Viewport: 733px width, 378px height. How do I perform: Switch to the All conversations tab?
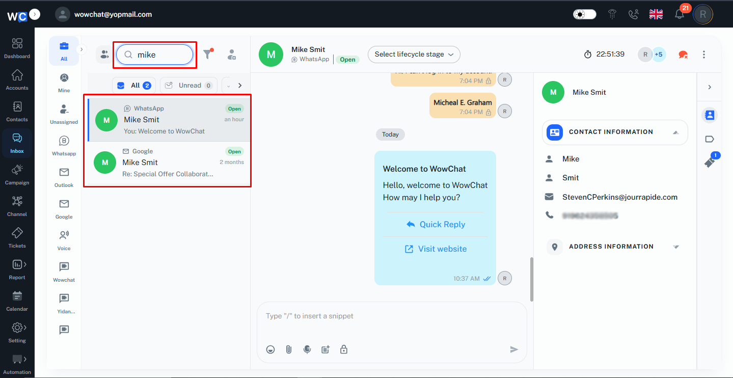point(134,86)
